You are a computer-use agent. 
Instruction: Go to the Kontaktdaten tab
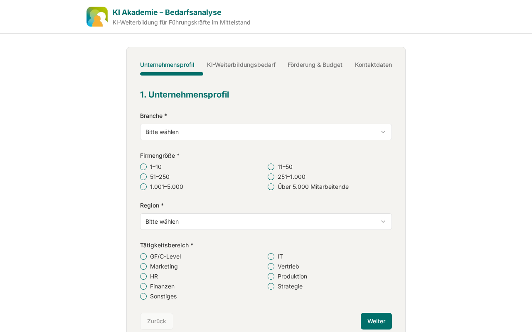click(373, 65)
